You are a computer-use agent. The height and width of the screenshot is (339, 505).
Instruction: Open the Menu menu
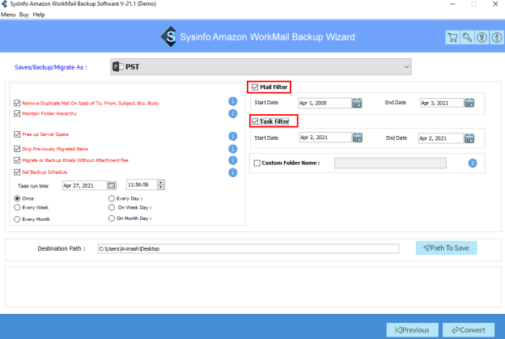(x=8, y=15)
